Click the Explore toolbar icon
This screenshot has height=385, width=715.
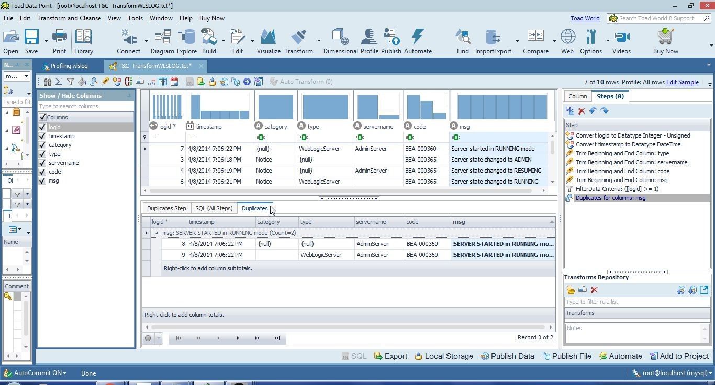click(186, 41)
